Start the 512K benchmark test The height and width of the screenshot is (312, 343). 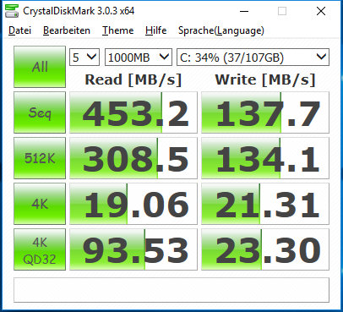tap(40, 158)
